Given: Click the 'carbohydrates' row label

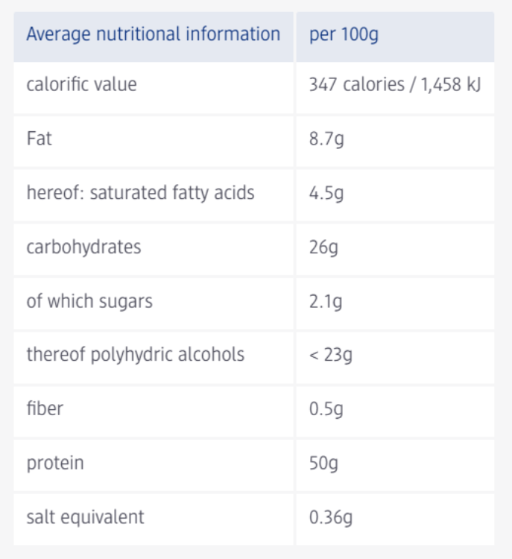Looking at the screenshot, I should [x=83, y=247].
